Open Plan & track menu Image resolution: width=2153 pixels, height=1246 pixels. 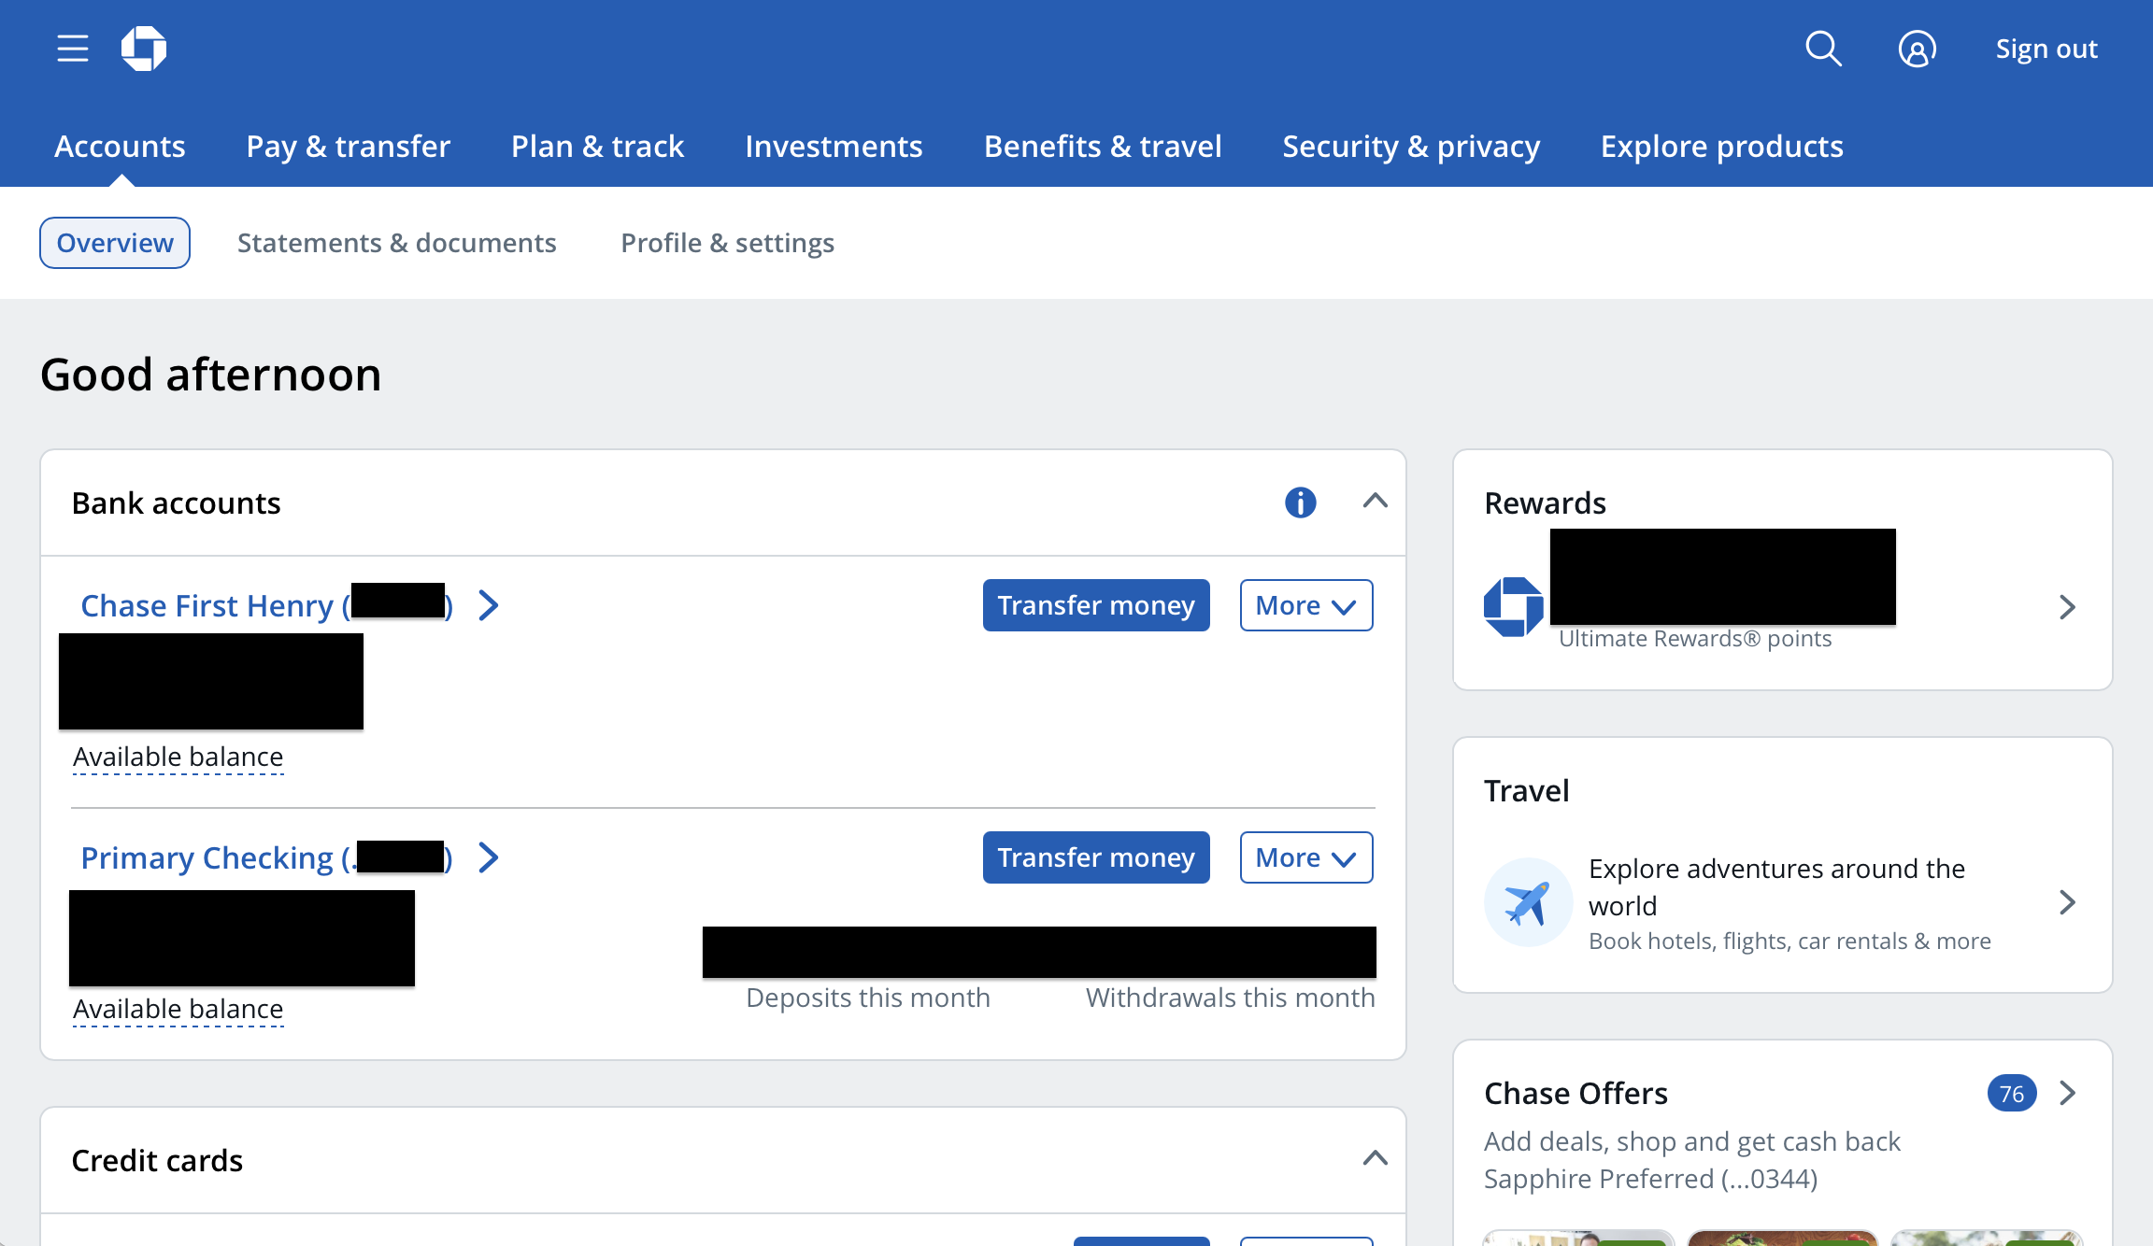click(597, 146)
